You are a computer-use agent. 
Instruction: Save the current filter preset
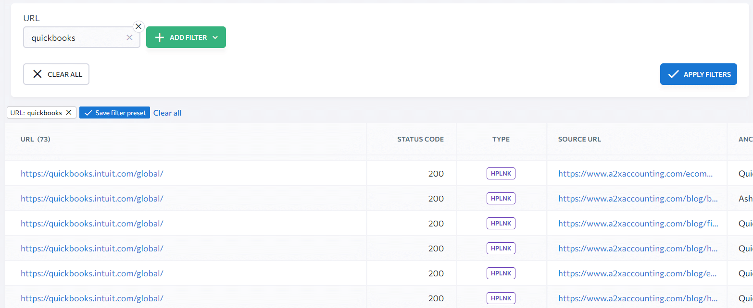tap(115, 113)
